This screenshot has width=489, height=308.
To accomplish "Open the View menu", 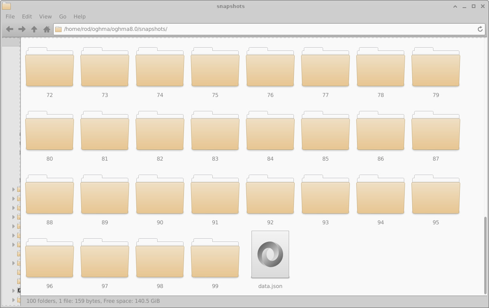I will click(x=45, y=16).
